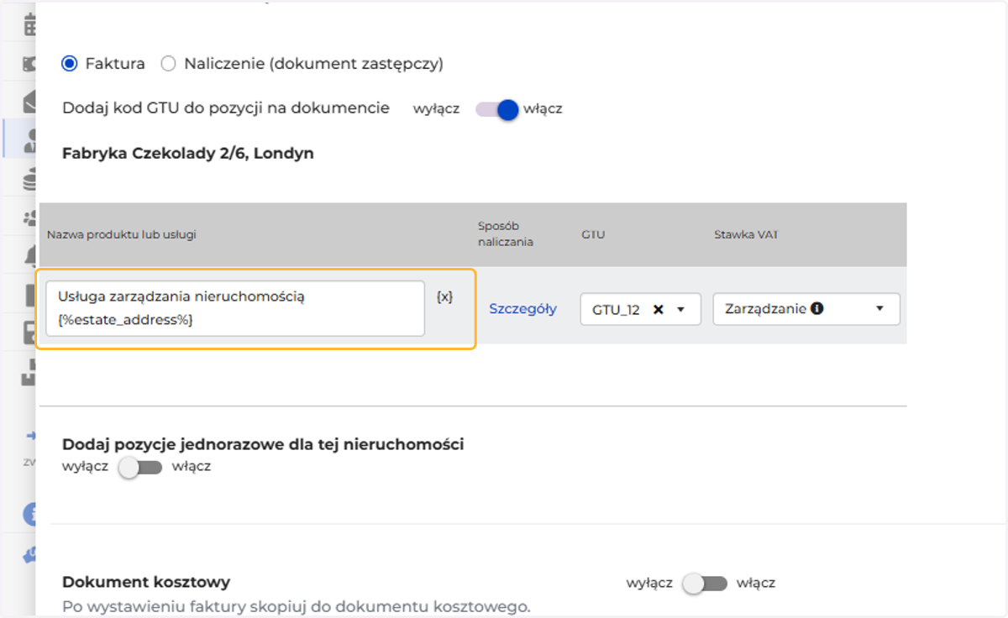Click the info icon next to Zarządzanie
This screenshot has width=1008, height=618.
pos(817,308)
